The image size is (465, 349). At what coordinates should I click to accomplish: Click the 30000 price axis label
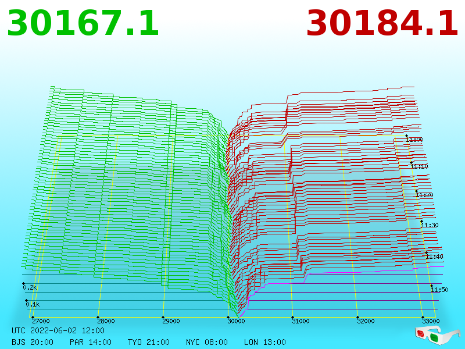click(x=236, y=321)
